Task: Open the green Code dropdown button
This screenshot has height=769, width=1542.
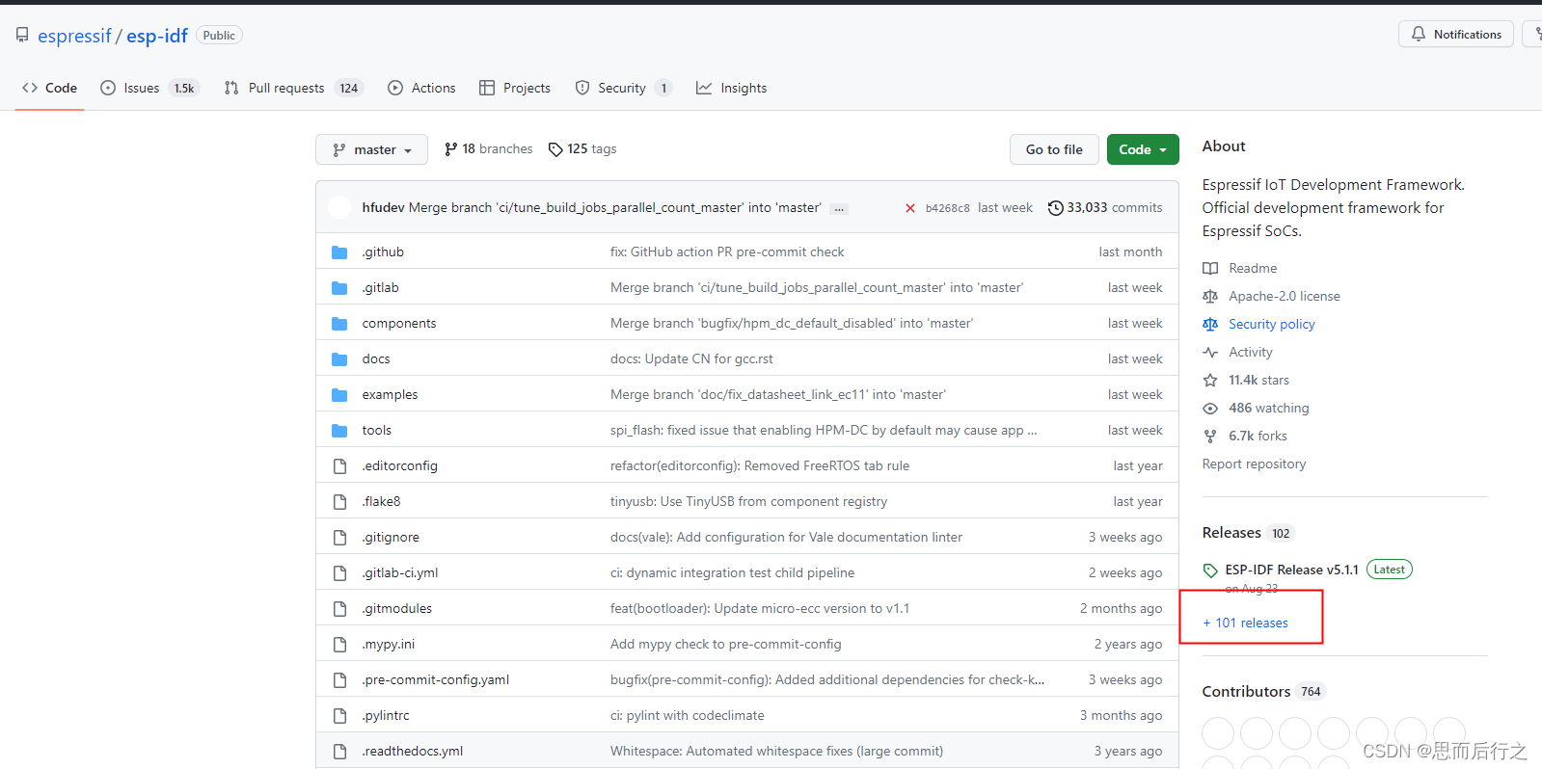Action: [1143, 149]
